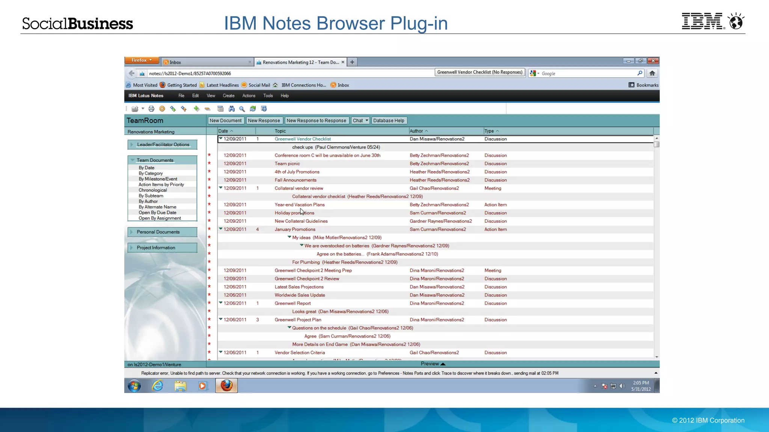The height and width of the screenshot is (432, 769).
Task: Click the orange Stop toolbar icon
Action: pyautogui.click(x=162, y=109)
